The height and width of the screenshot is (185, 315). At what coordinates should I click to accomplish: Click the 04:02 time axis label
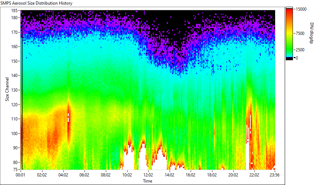(x=63, y=175)
